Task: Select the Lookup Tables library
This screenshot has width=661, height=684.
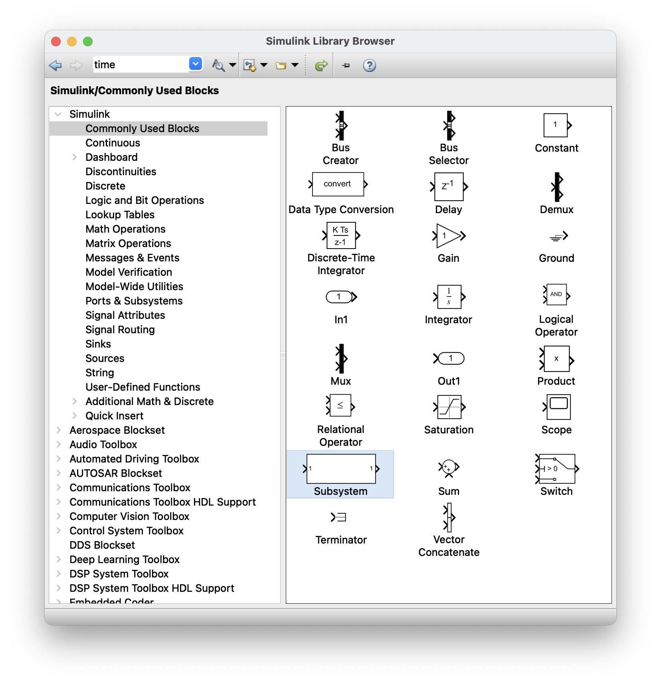Action: coord(120,215)
